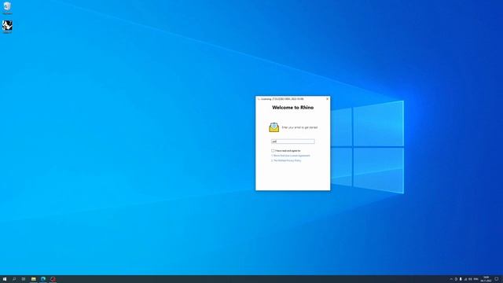Open the Rhino End-User License Agreement link
Viewport: 503px width, 283px height.
[x=292, y=156]
